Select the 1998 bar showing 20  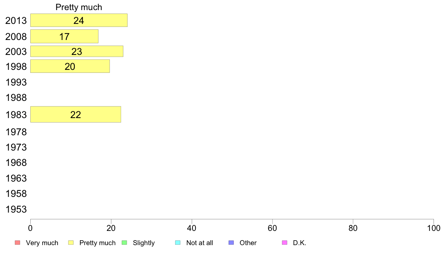click(x=70, y=66)
